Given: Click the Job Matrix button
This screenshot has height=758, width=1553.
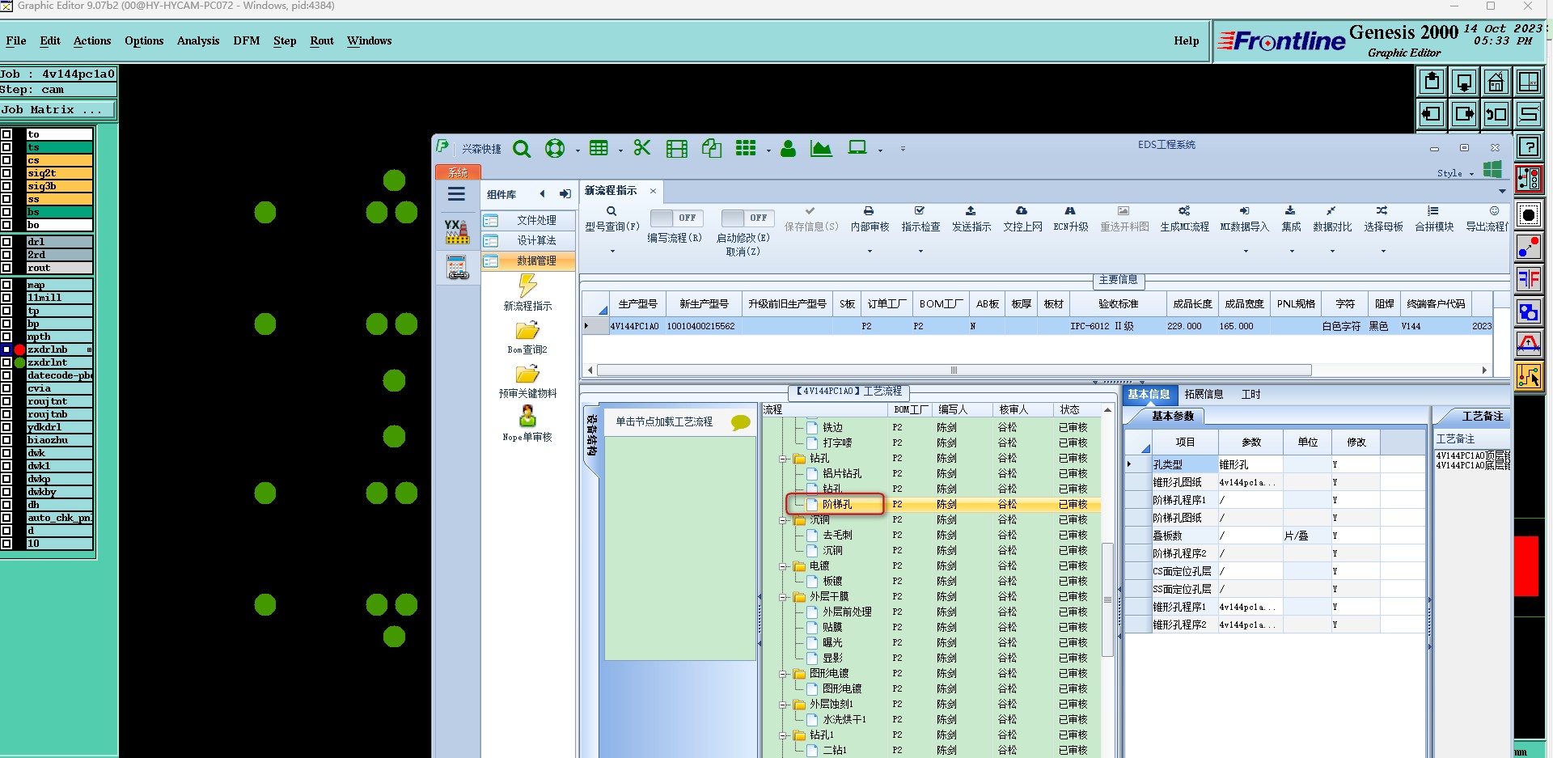Looking at the screenshot, I should point(58,110).
